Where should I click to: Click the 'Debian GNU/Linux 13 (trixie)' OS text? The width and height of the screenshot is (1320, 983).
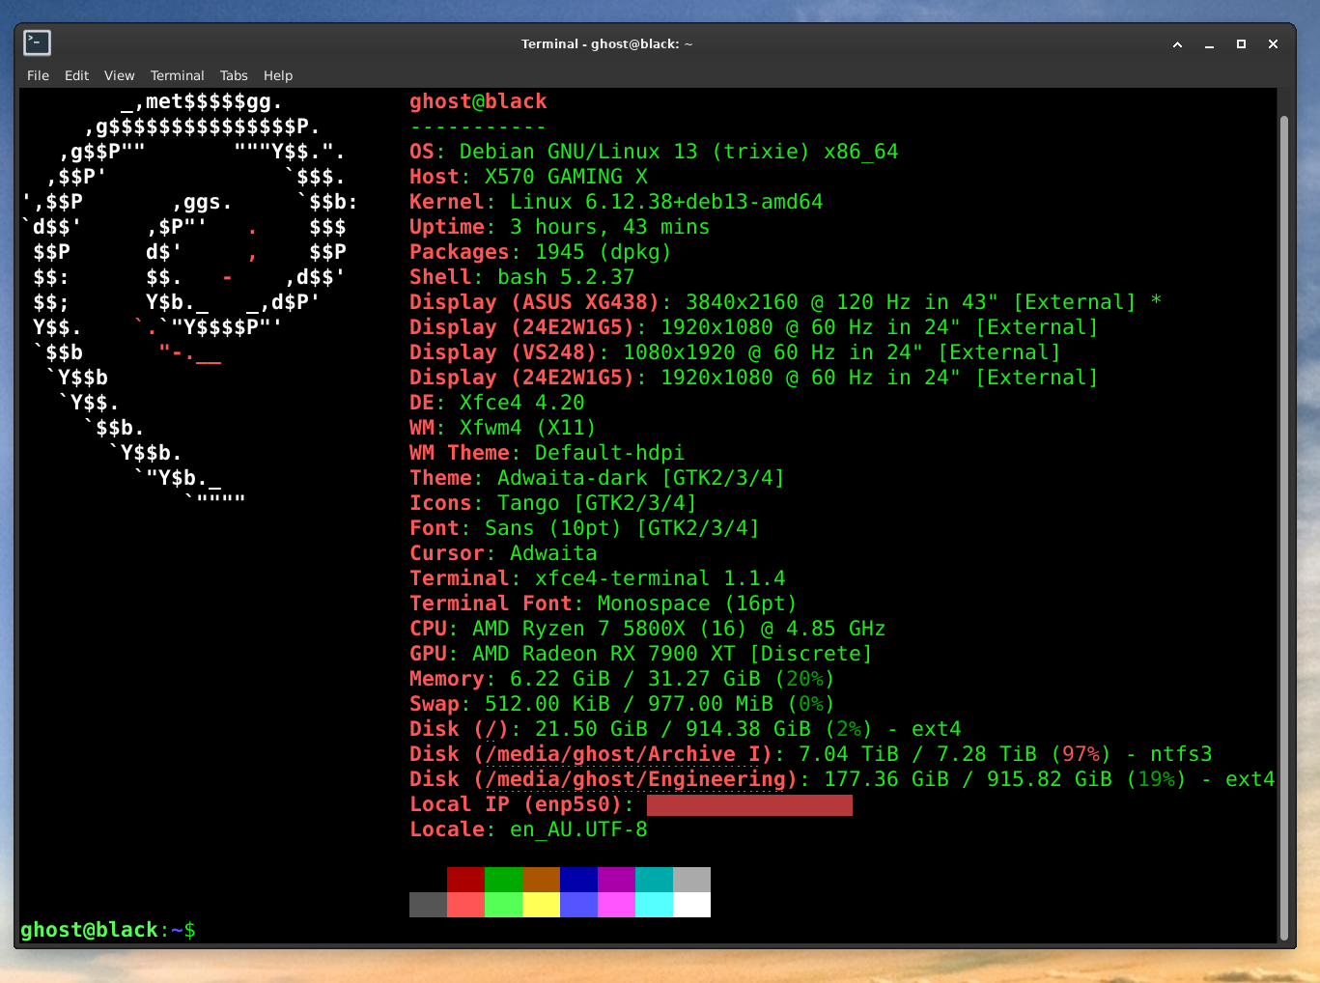coord(634,152)
